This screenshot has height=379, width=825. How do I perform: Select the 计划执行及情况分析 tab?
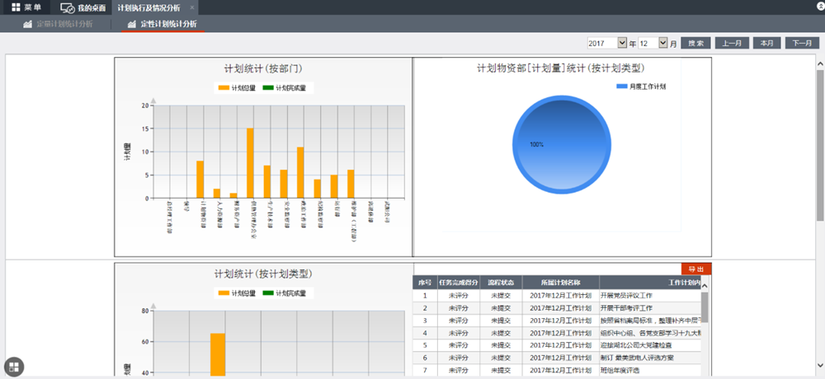coord(148,7)
